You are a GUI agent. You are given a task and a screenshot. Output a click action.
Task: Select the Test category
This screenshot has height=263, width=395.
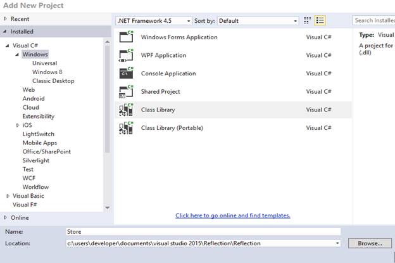pyautogui.click(x=28, y=169)
